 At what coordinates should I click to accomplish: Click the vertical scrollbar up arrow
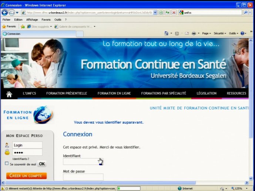click(251, 40)
